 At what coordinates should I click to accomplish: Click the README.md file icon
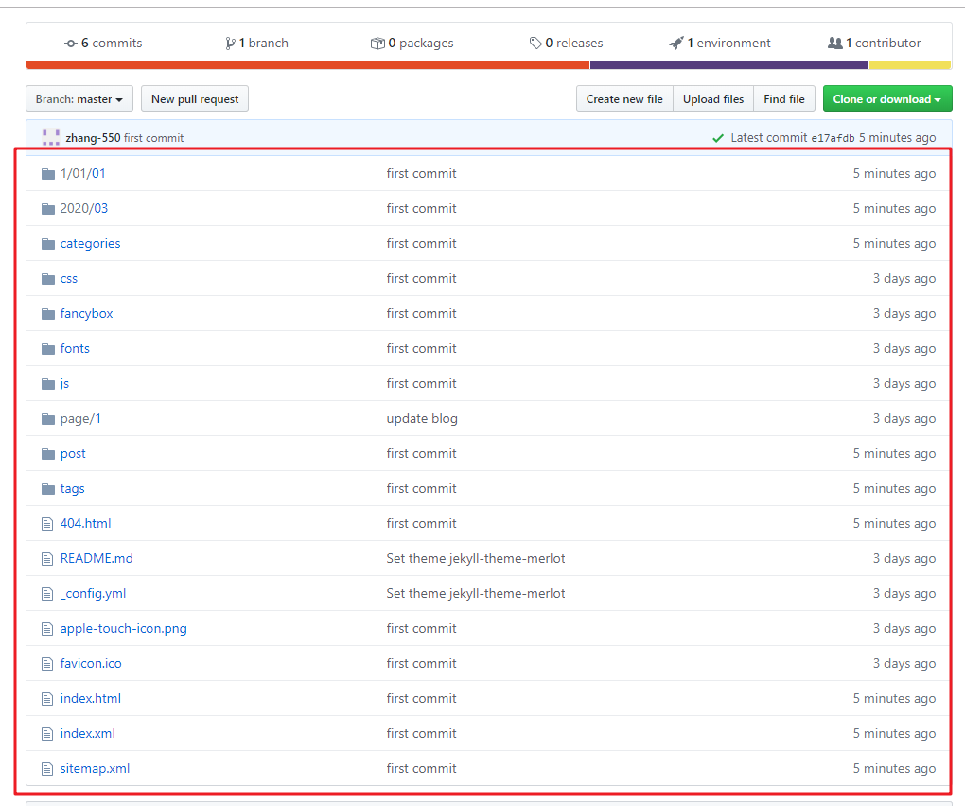[48, 558]
